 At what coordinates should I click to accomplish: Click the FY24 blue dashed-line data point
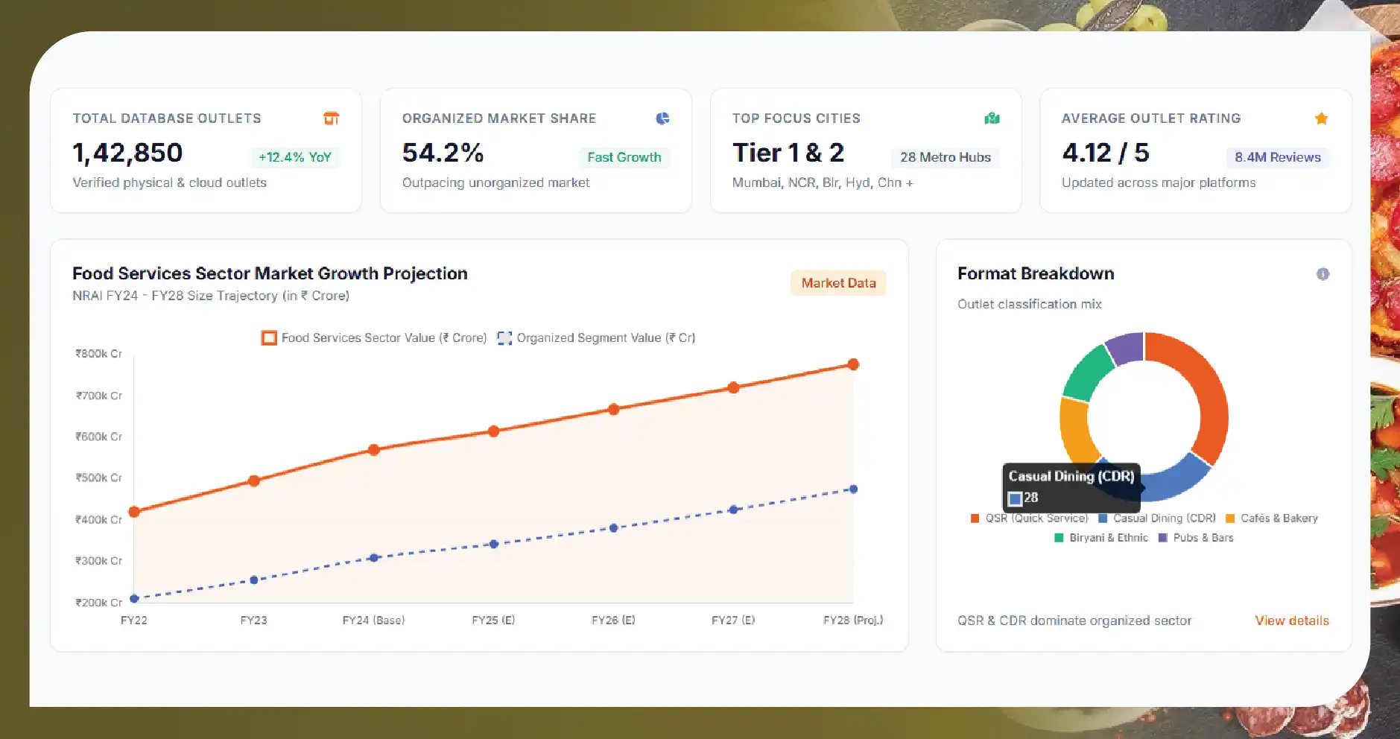tap(374, 557)
